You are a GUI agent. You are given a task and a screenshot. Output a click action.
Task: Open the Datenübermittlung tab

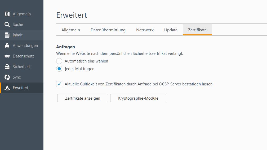pos(108,30)
